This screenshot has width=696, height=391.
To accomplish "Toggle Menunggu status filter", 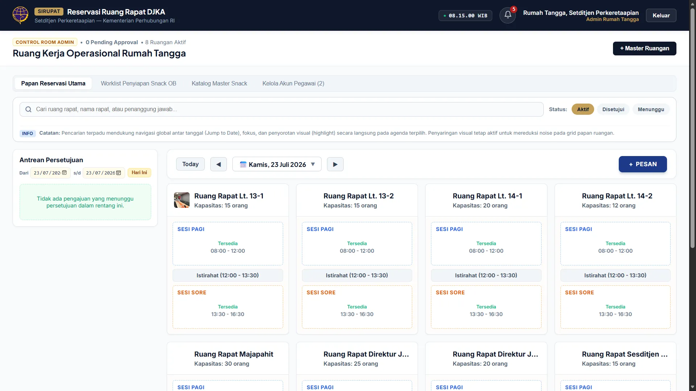I will point(651,109).
